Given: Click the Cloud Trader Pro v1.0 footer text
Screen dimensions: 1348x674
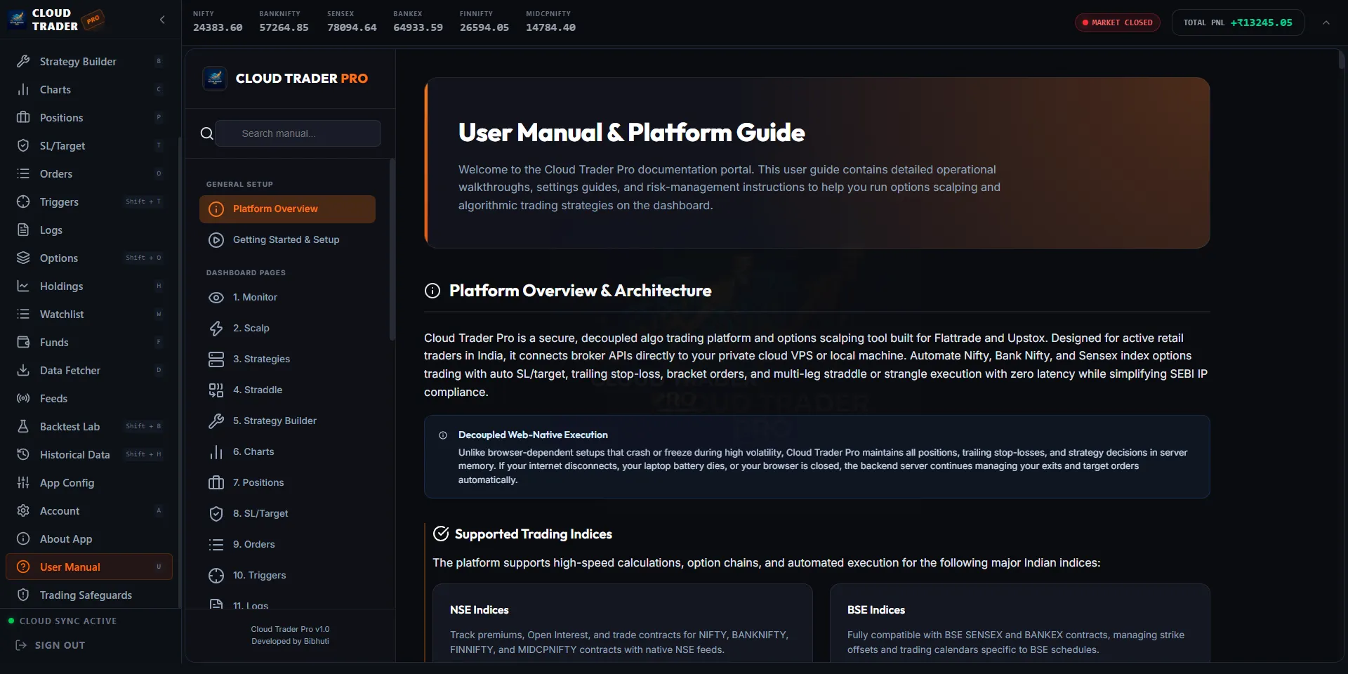Looking at the screenshot, I should tap(290, 630).
